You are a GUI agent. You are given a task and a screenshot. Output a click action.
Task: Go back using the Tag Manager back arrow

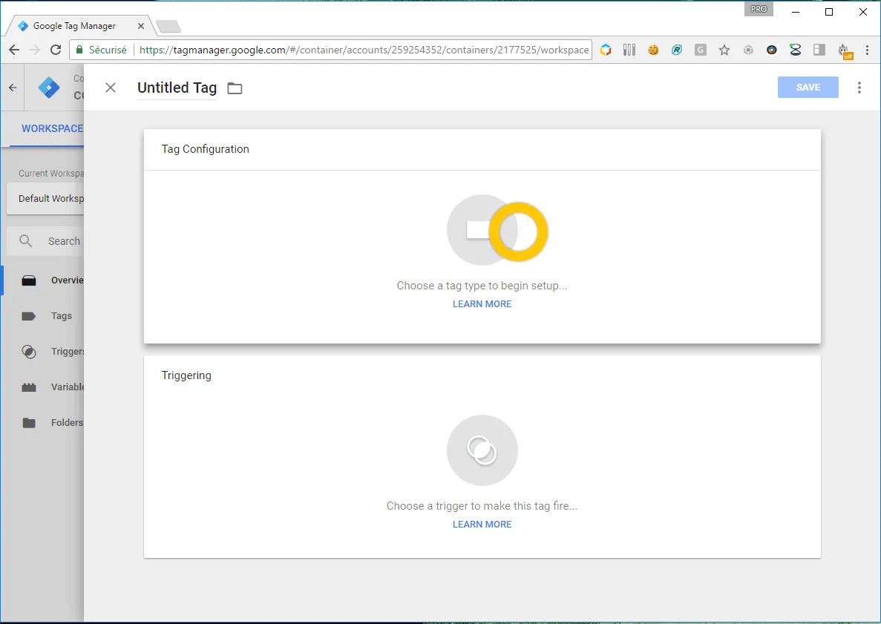pos(13,88)
